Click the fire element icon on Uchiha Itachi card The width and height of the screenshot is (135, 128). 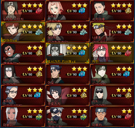pyautogui.click(x=39, y=11)
